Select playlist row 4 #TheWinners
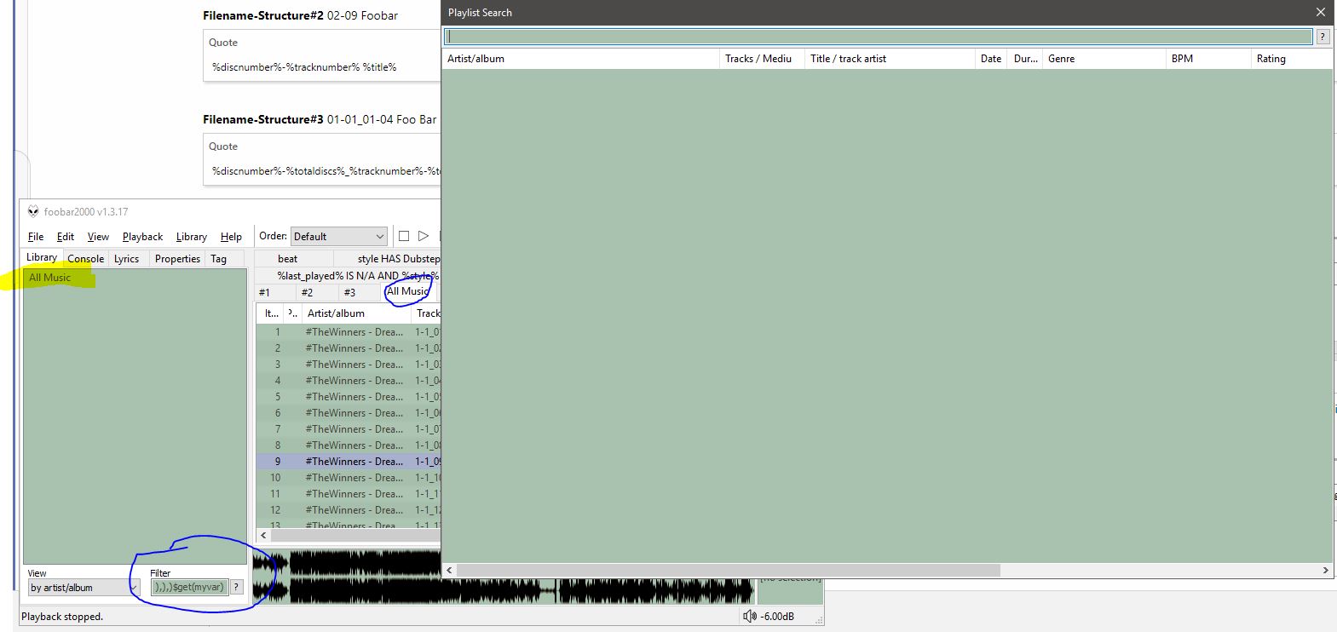1337x632 pixels. pyautogui.click(x=349, y=381)
